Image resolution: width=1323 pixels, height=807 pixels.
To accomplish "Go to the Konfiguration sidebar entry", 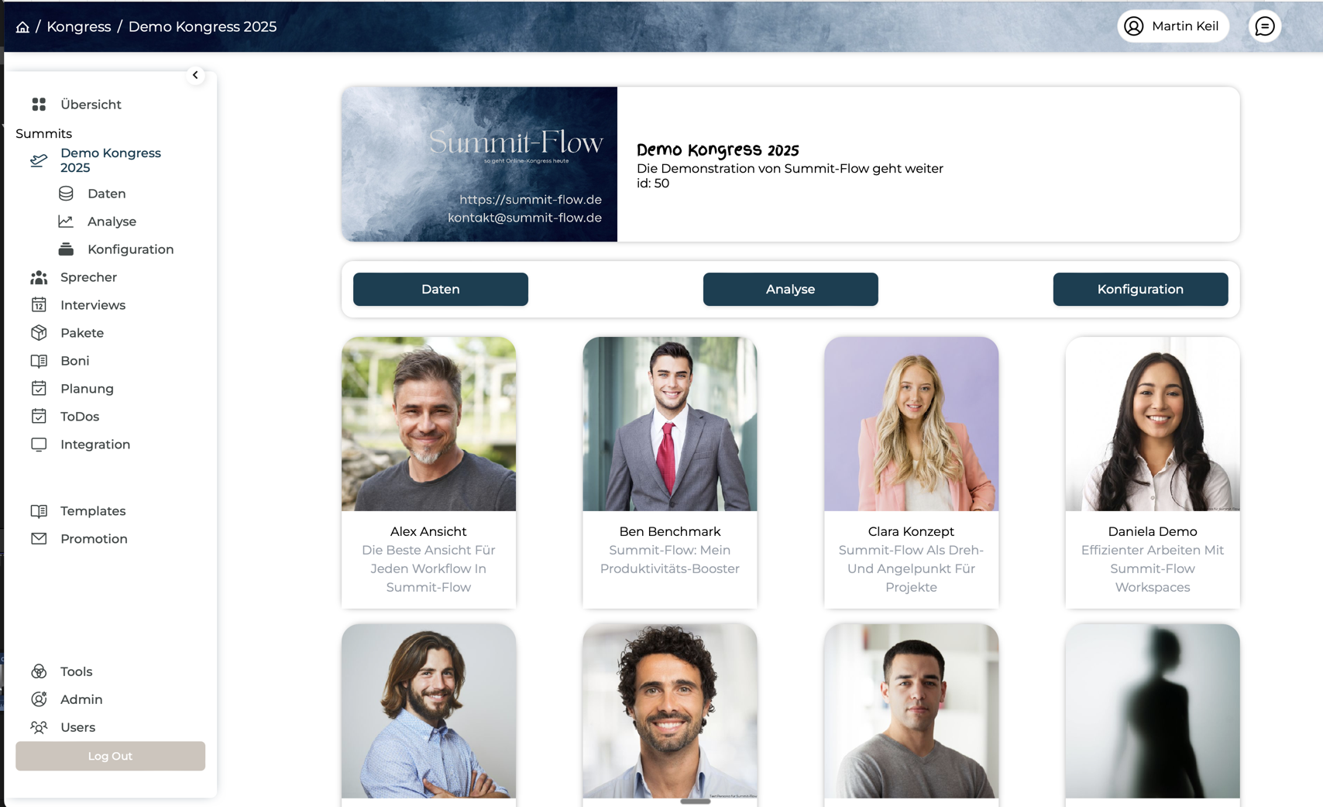I will [131, 249].
